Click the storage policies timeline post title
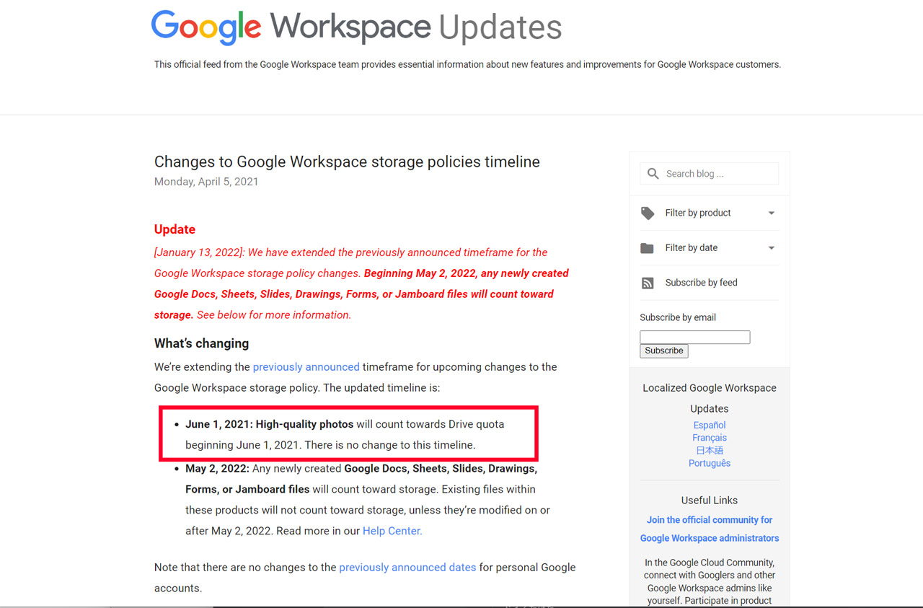The height and width of the screenshot is (608, 923). (x=347, y=162)
